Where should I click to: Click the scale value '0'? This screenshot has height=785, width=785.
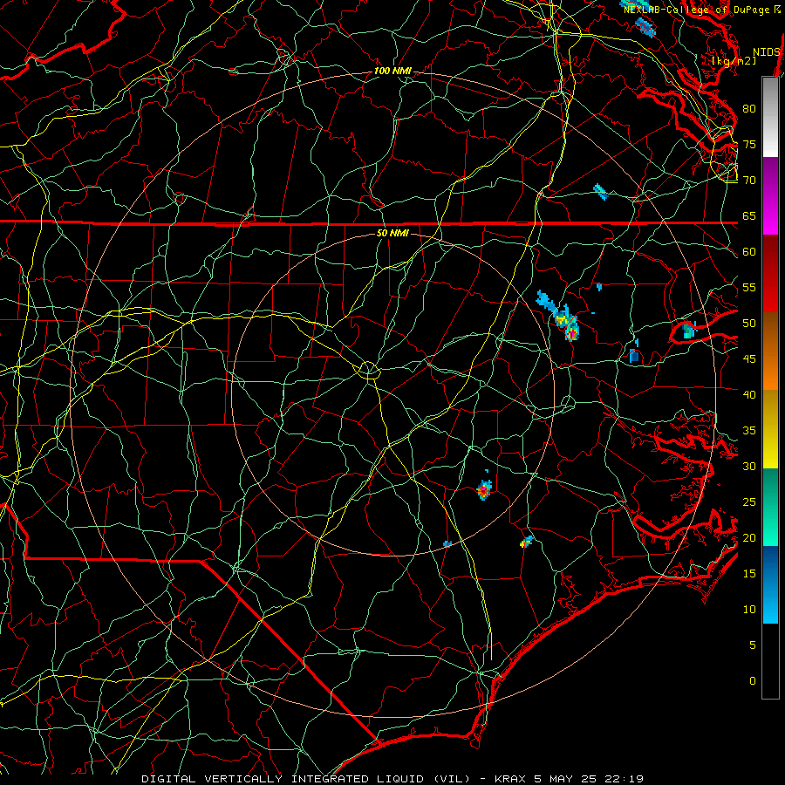point(753,681)
